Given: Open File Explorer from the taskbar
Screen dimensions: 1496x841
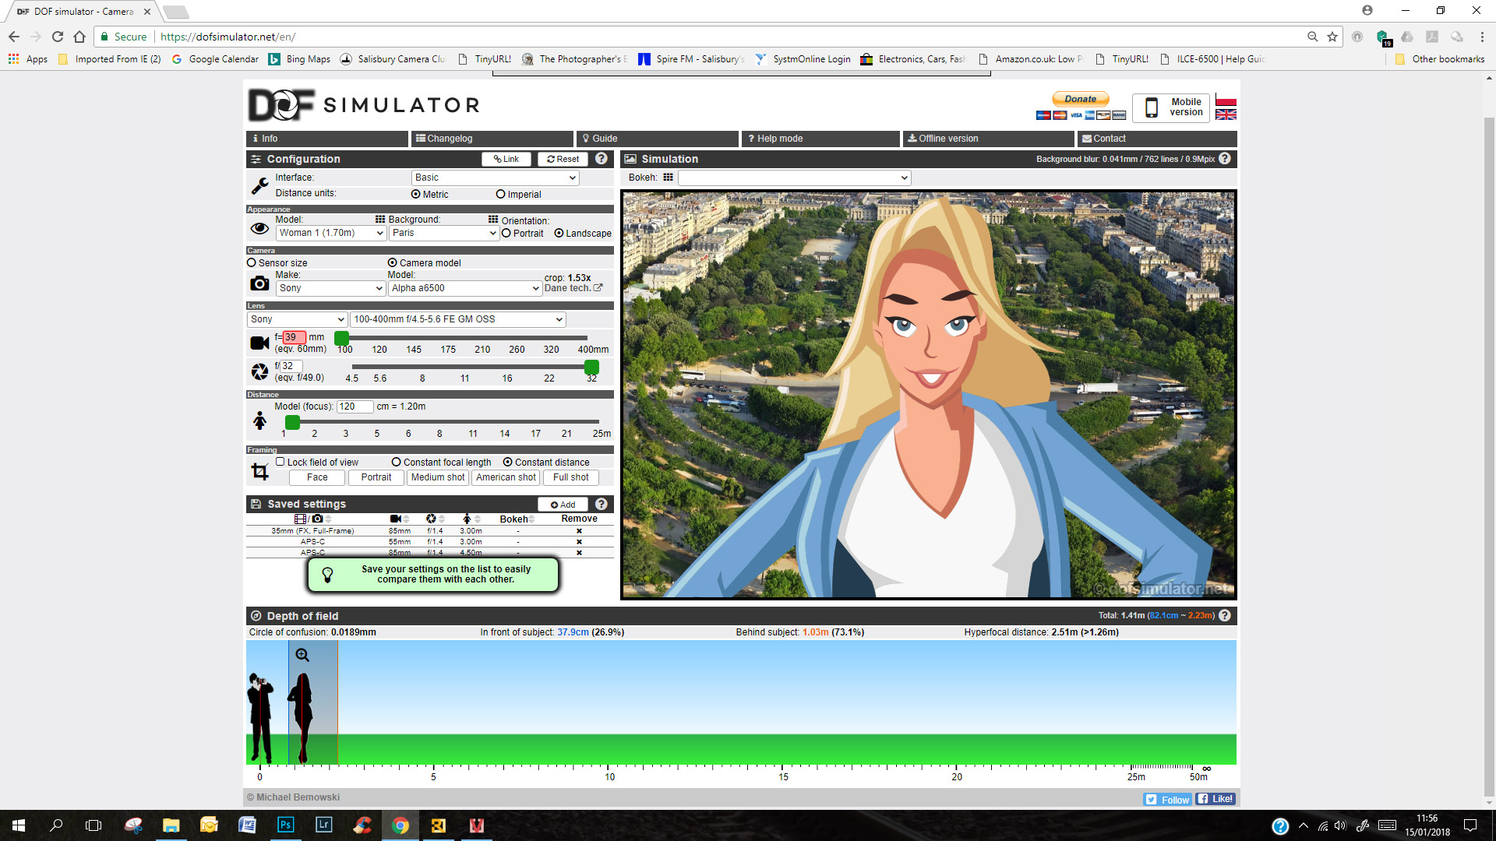Looking at the screenshot, I should [171, 825].
